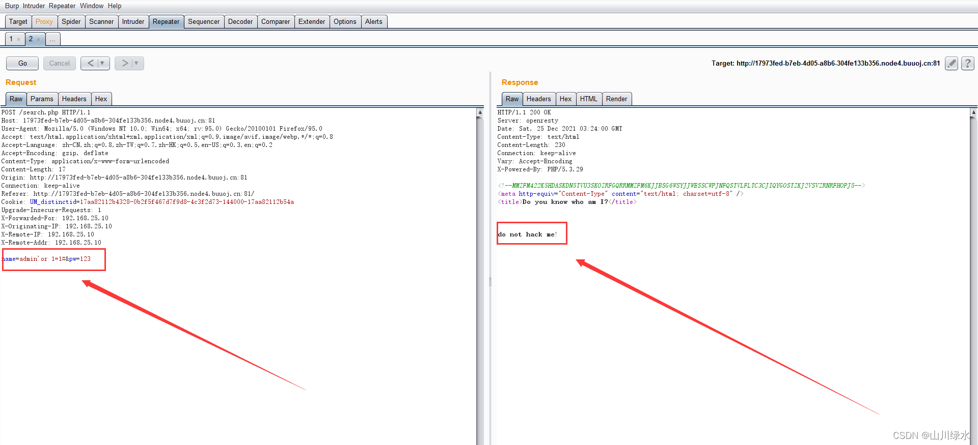Select the Repeater tool tab
Image resolution: width=978 pixels, height=445 pixels.
tap(166, 21)
